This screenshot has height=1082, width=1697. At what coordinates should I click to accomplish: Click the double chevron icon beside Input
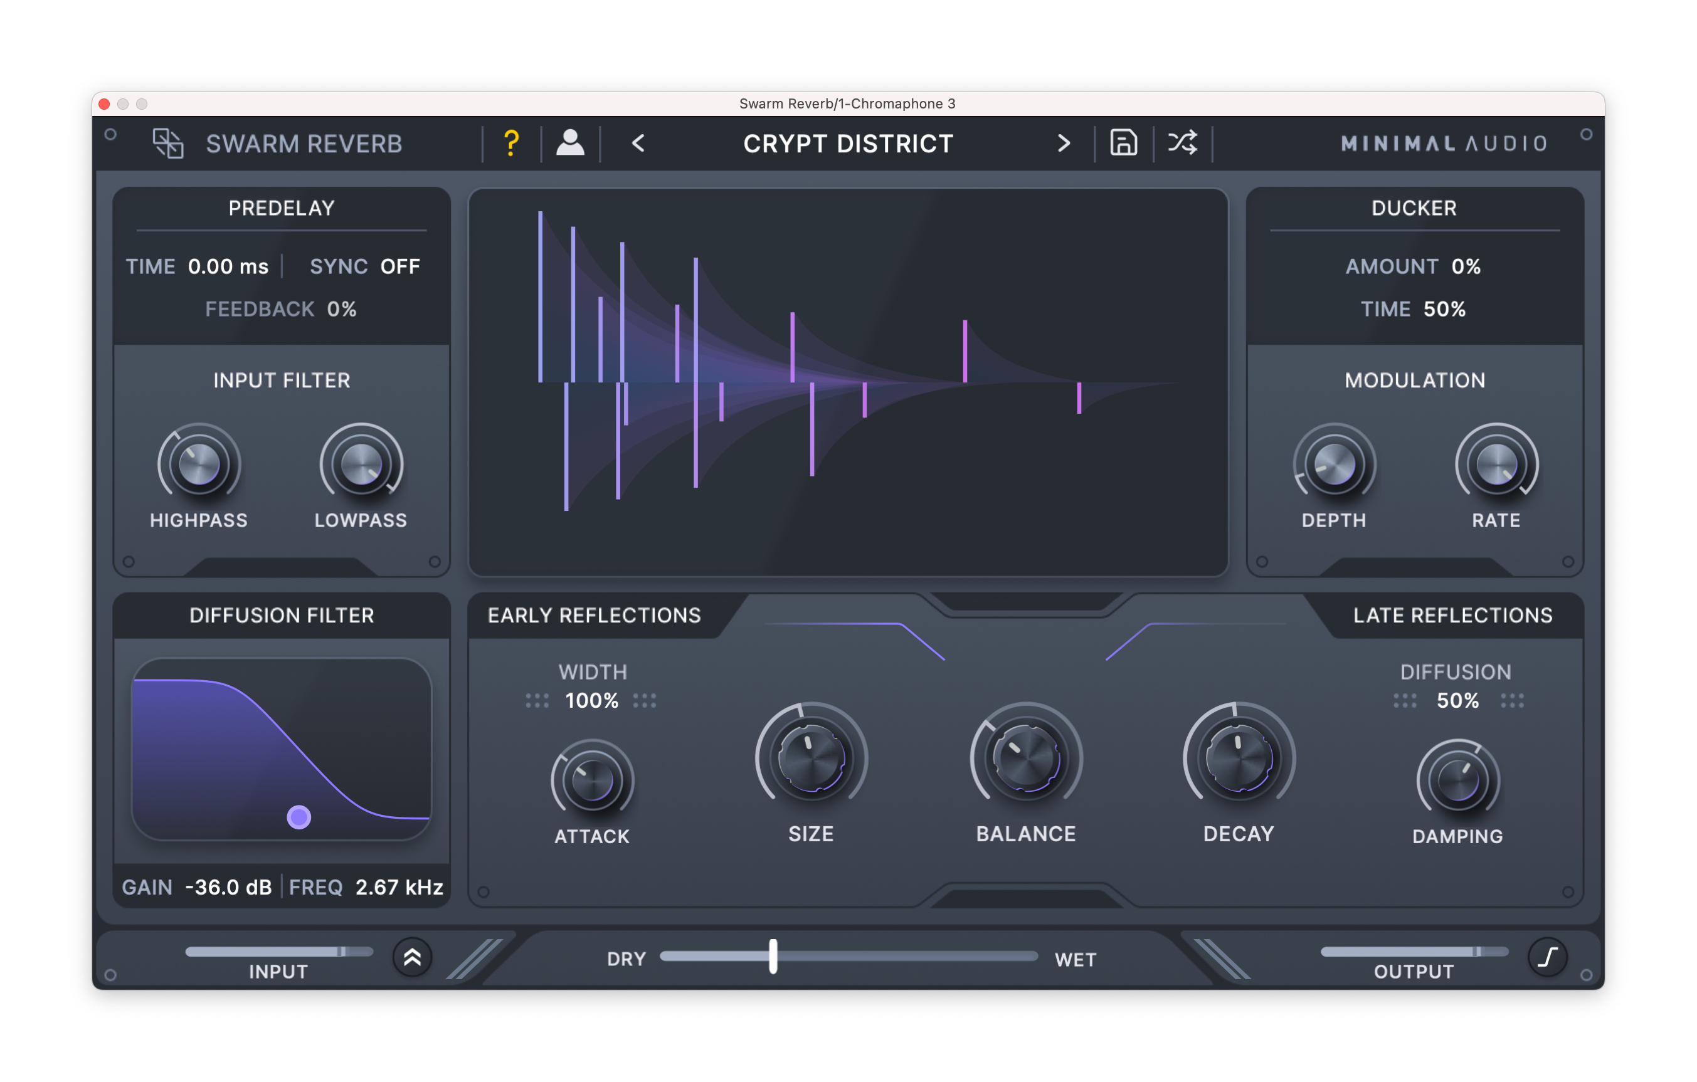(412, 957)
